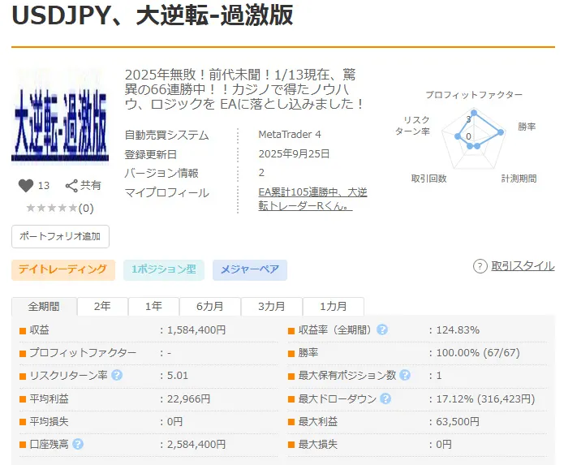Switch to the 2年 tab

point(102,307)
